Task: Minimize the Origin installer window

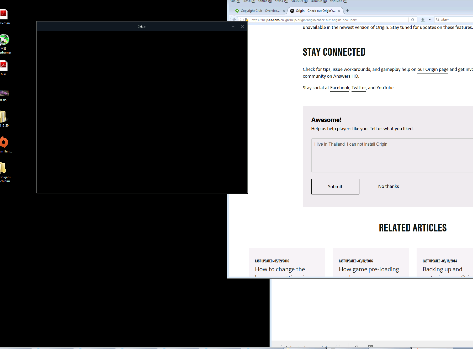Action: (233, 26)
